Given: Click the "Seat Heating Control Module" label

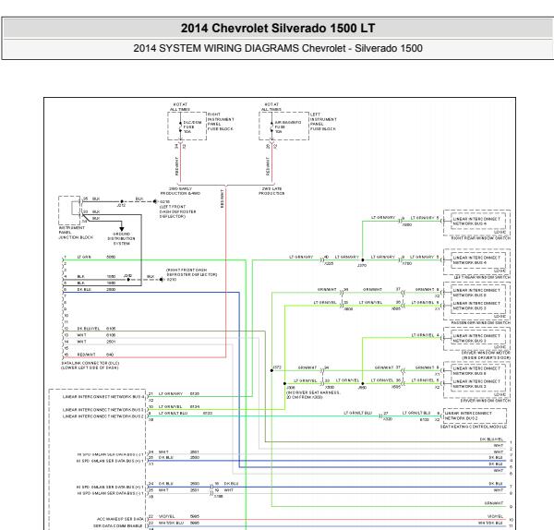Looking at the screenshot, I should [474, 427].
